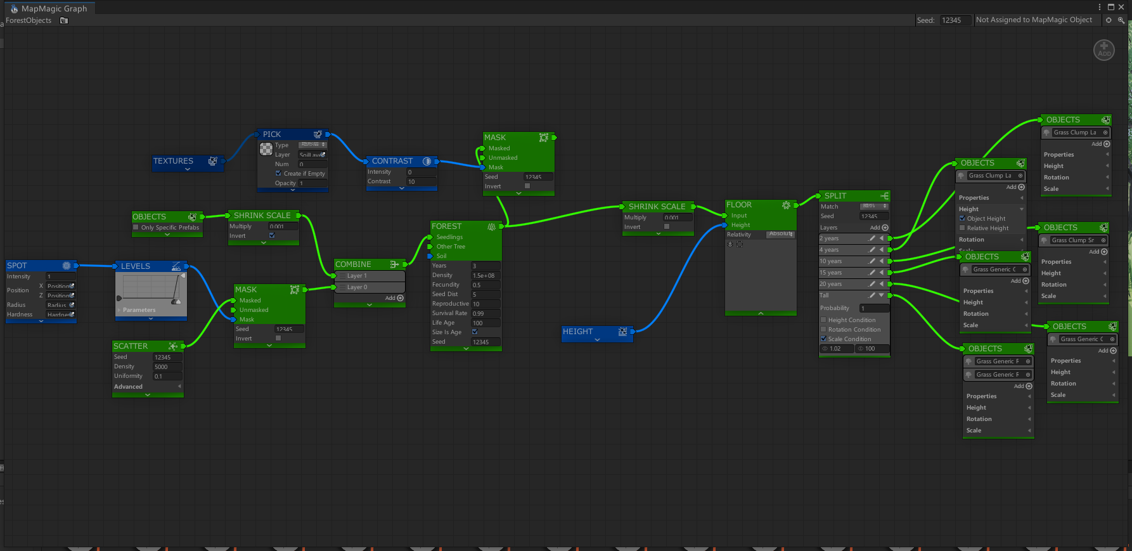Viewport: 1132px width, 551px height.
Task: Click Add next to Layers in SPLIT
Action: tap(879, 228)
